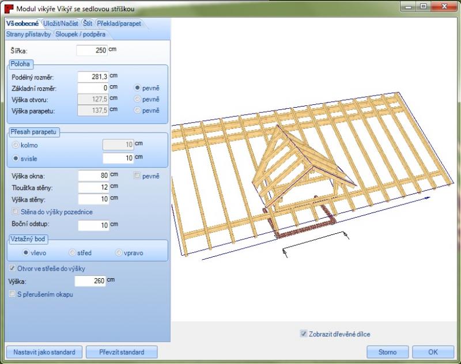
Task: Toggle Stěna do výšky pozednice checkbox
Action: click(13, 212)
